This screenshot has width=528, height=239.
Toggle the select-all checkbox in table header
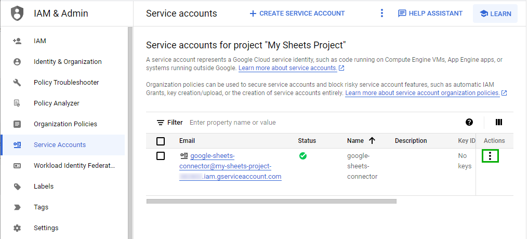click(161, 141)
